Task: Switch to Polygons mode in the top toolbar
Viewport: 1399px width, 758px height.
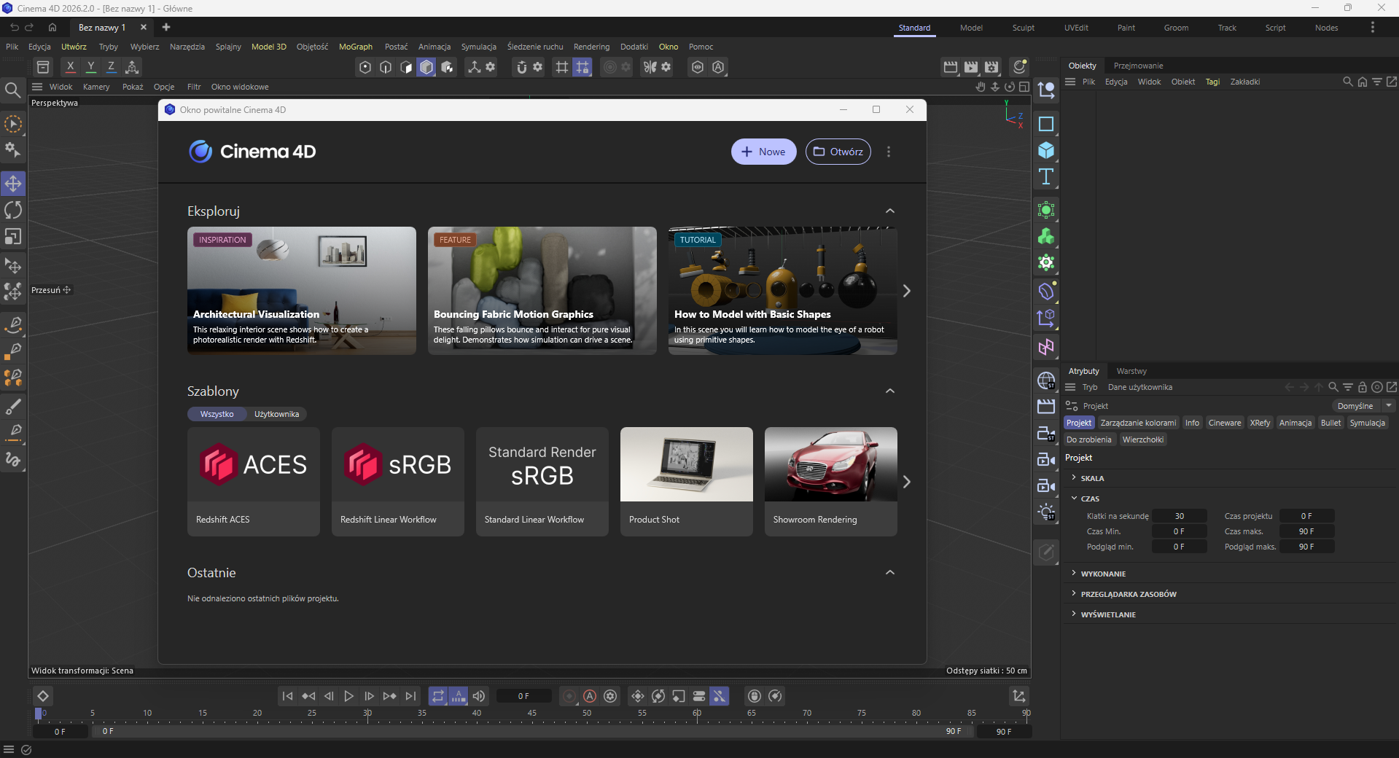Action: [406, 67]
